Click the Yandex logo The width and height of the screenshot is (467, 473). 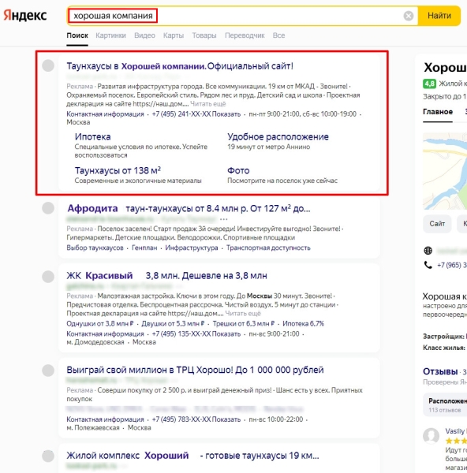(x=25, y=16)
